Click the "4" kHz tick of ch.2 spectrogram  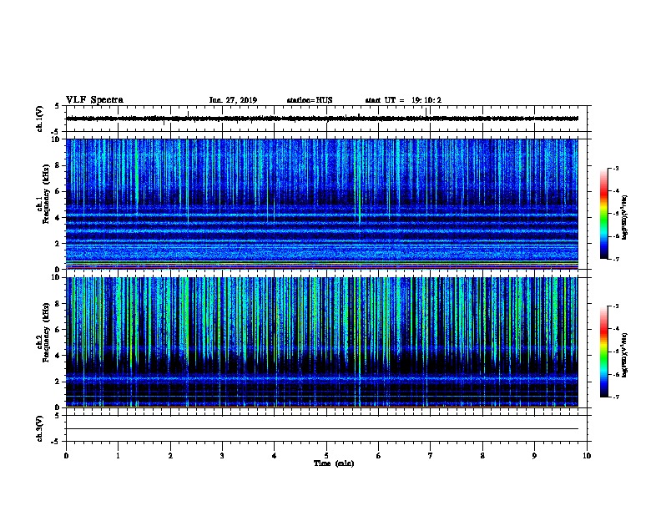tap(58, 356)
